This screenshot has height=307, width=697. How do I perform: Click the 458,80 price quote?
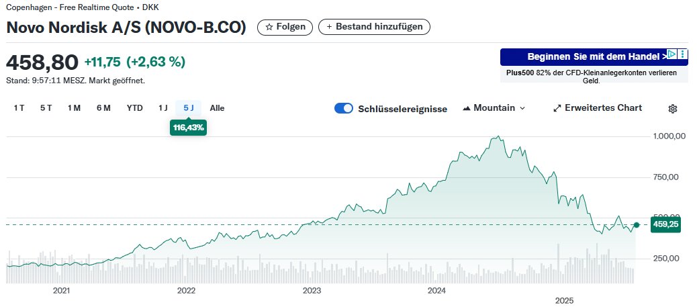42,62
